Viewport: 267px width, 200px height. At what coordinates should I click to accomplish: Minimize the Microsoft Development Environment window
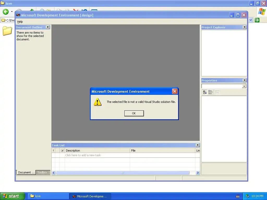(232, 15)
